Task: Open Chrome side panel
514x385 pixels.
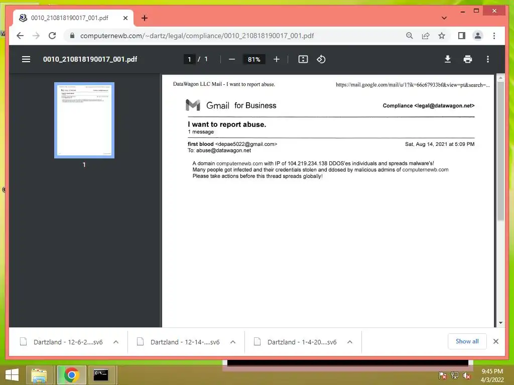Action: click(x=462, y=36)
